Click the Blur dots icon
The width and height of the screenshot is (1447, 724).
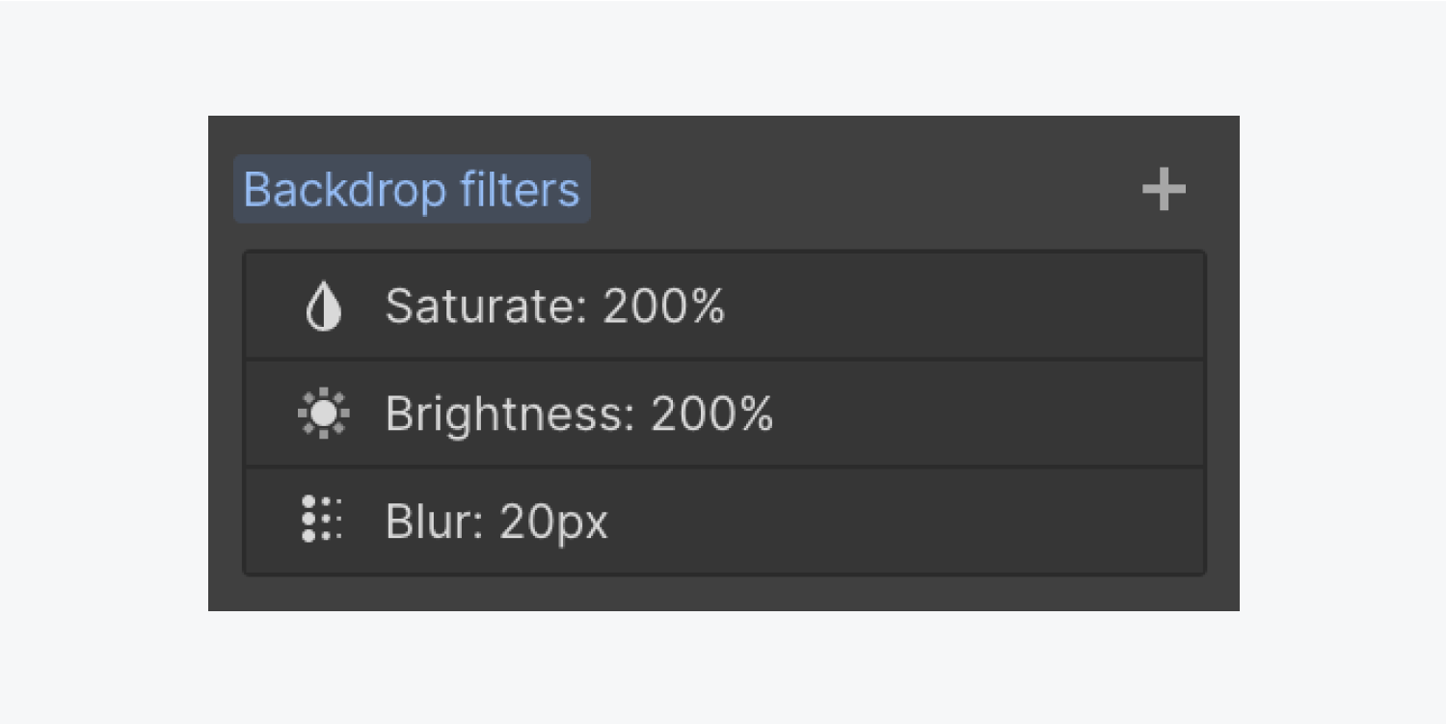(x=321, y=520)
